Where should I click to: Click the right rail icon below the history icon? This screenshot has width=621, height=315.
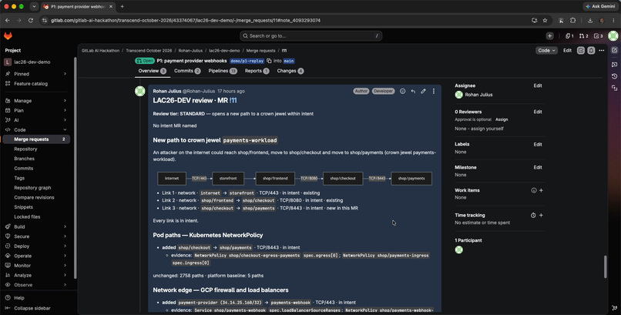614,88
